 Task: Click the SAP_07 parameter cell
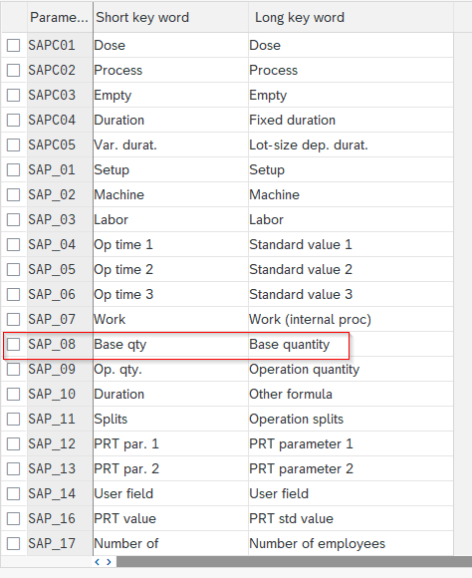[x=60, y=319]
